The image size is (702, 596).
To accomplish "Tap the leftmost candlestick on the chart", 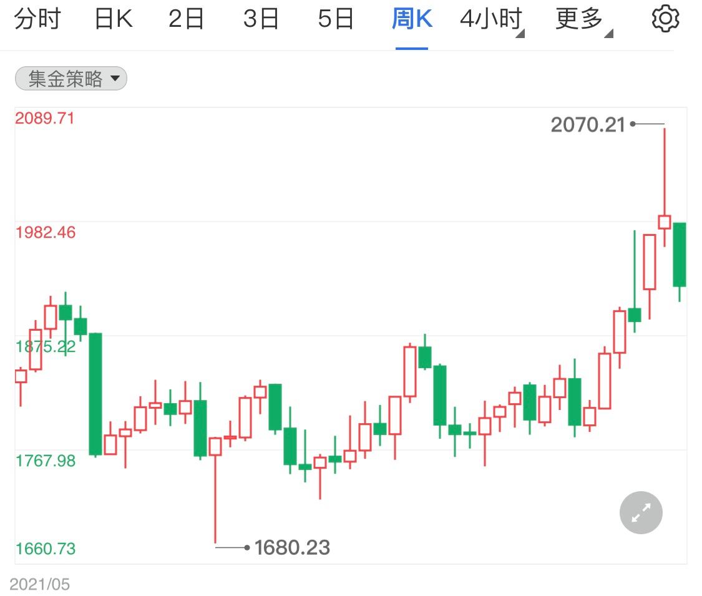I will pyautogui.click(x=21, y=378).
